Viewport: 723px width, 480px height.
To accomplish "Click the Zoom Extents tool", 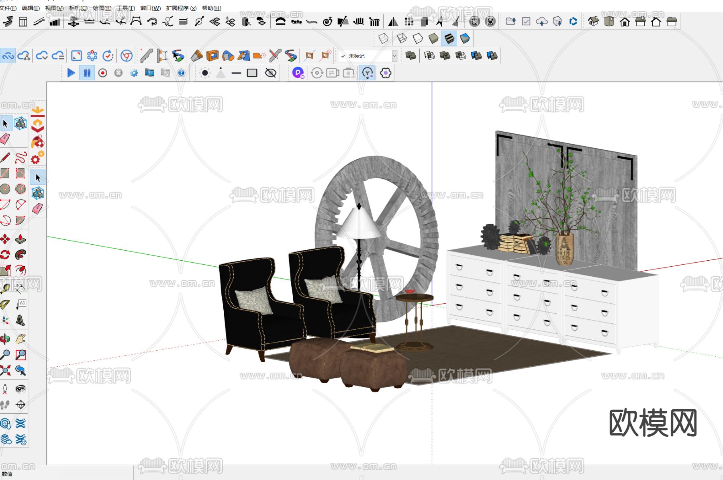I will point(5,370).
